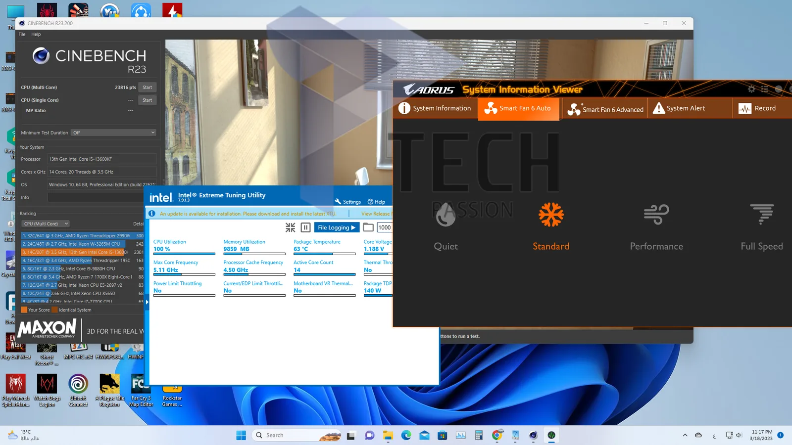
Task: Select the Quiet fan mode icon
Action: 445,215
